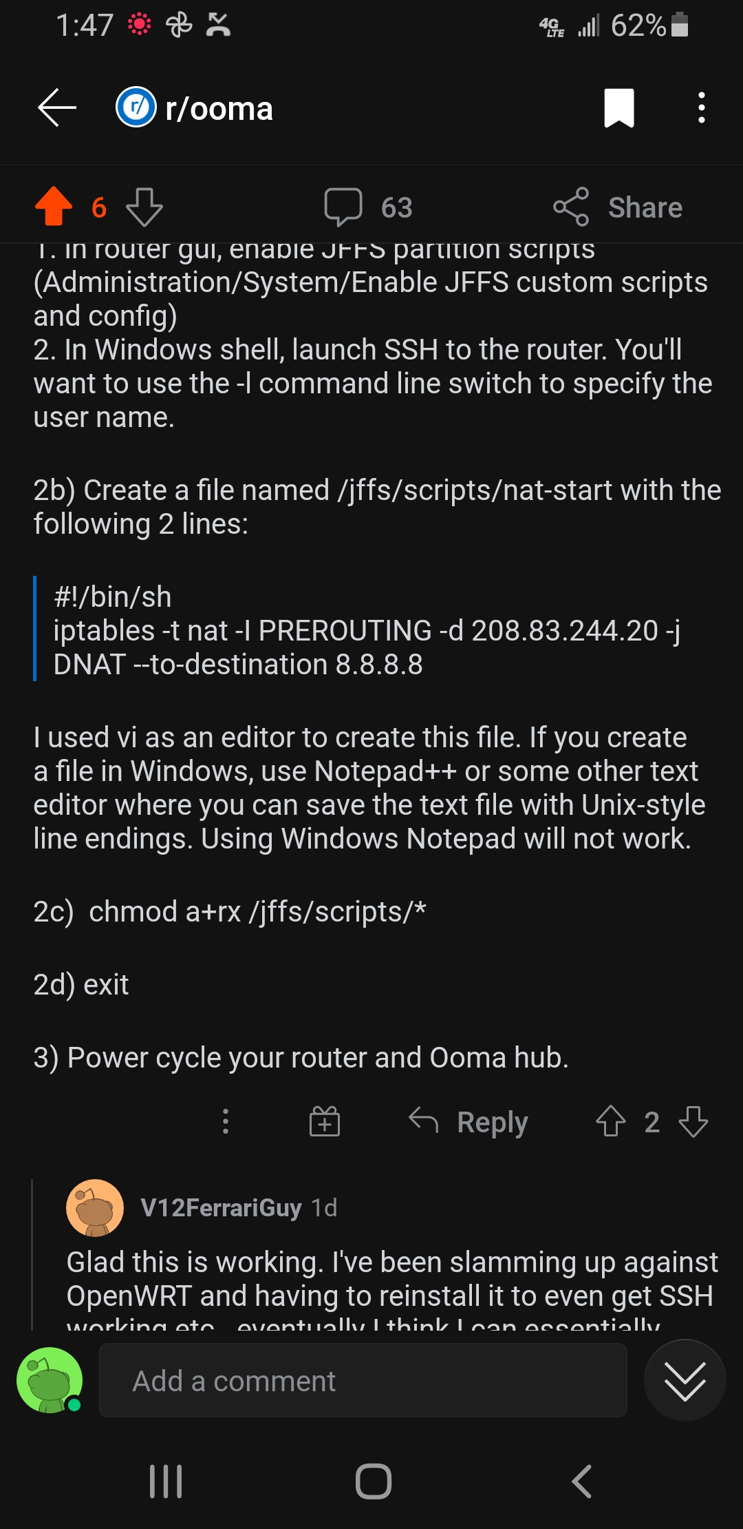Downvote the comment with score 2

point(693,1122)
